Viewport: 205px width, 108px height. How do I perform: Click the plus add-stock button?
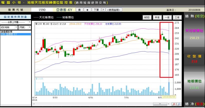87,10
